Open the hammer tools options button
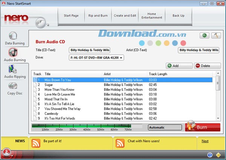This screenshot has height=160, width=226. 216,35
